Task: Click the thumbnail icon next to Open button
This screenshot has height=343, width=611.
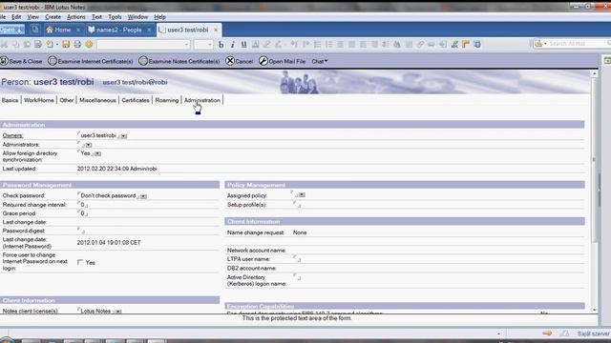Action: tap(34, 30)
